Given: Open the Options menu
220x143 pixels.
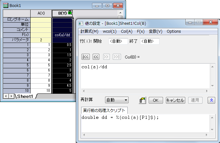Looking at the screenshot, I should (x=174, y=31).
